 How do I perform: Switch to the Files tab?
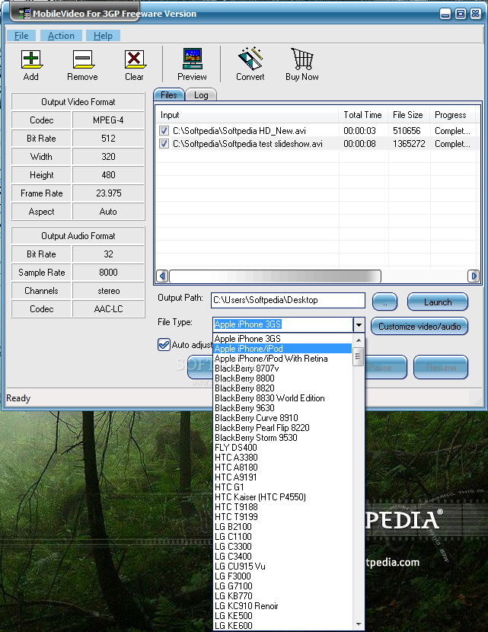click(x=169, y=94)
